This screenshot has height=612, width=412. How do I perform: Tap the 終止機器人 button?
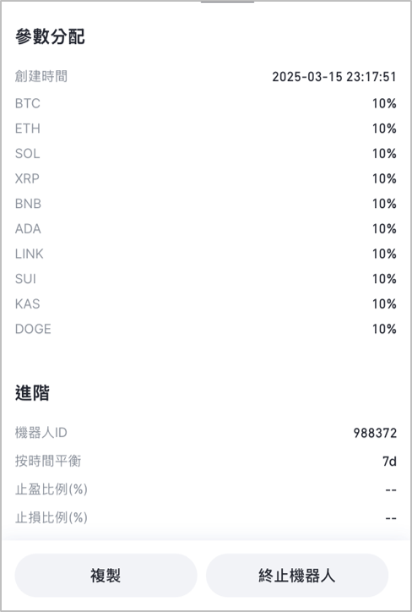click(x=297, y=576)
